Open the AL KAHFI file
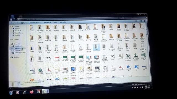The width and height of the screenshot is (177, 99). (x=40, y=71)
